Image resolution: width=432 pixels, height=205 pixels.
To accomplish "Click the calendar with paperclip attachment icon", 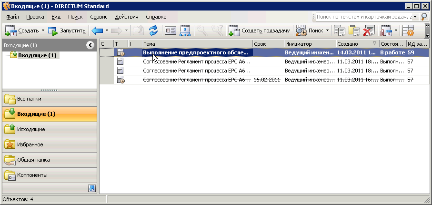I will point(385,31).
